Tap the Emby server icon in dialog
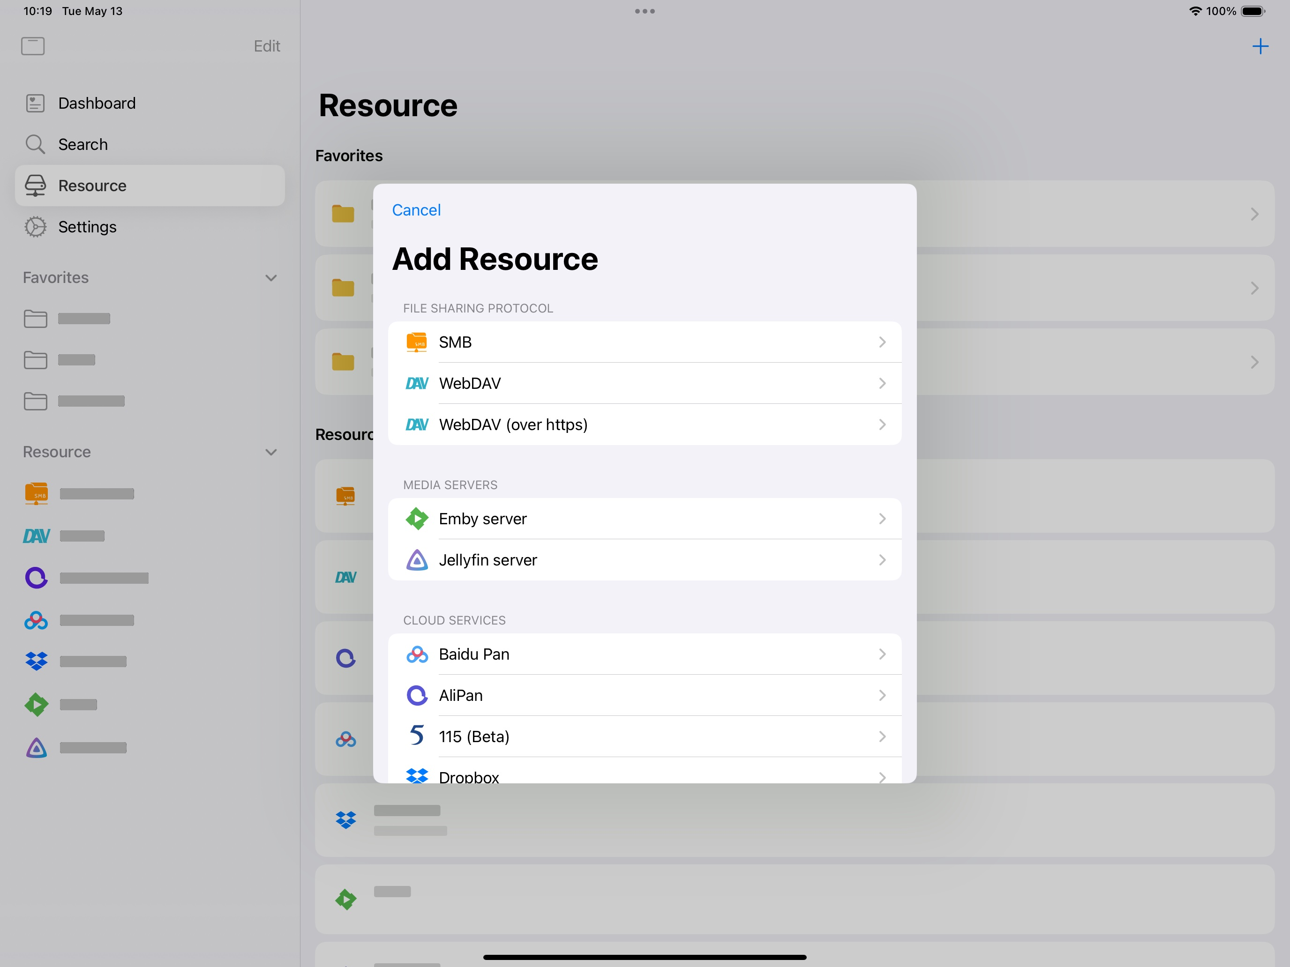This screenshot has width=1290, height=967. (416, 519)
